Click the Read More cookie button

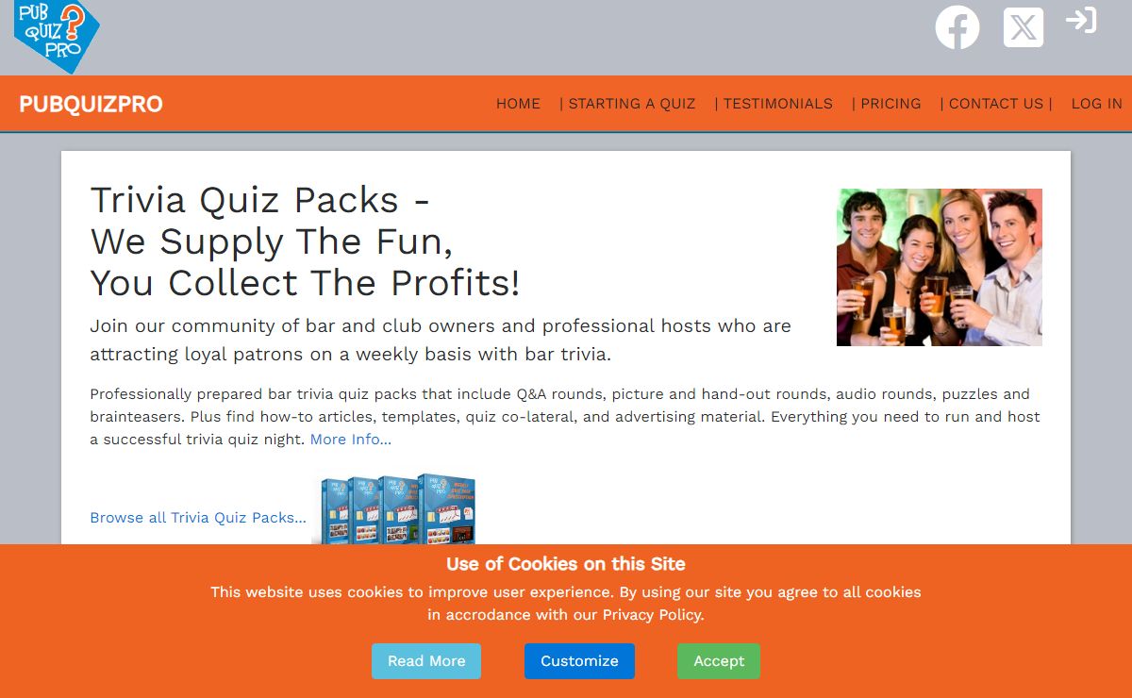426,661
